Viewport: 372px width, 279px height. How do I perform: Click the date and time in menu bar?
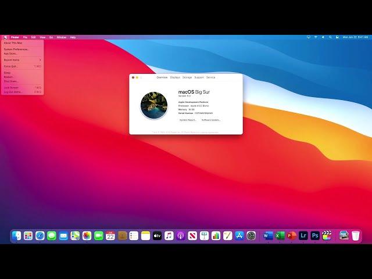[x=355, y=37]
